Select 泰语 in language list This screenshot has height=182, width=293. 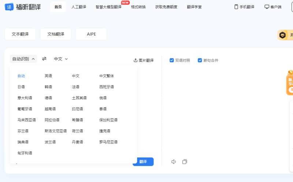[x=103, y=109]
